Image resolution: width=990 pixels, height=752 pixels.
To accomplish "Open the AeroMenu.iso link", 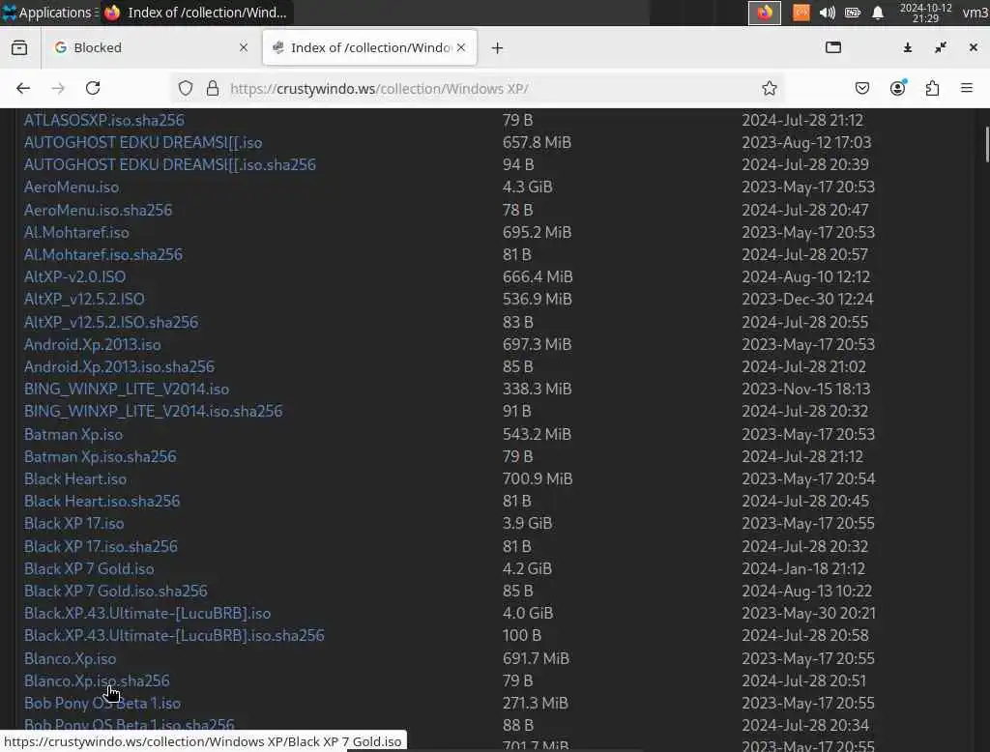I will (x=72, y=188).
